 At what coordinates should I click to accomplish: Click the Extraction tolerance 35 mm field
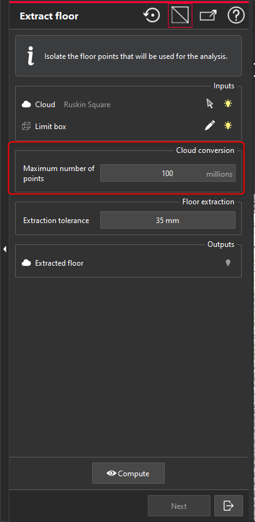168,220
